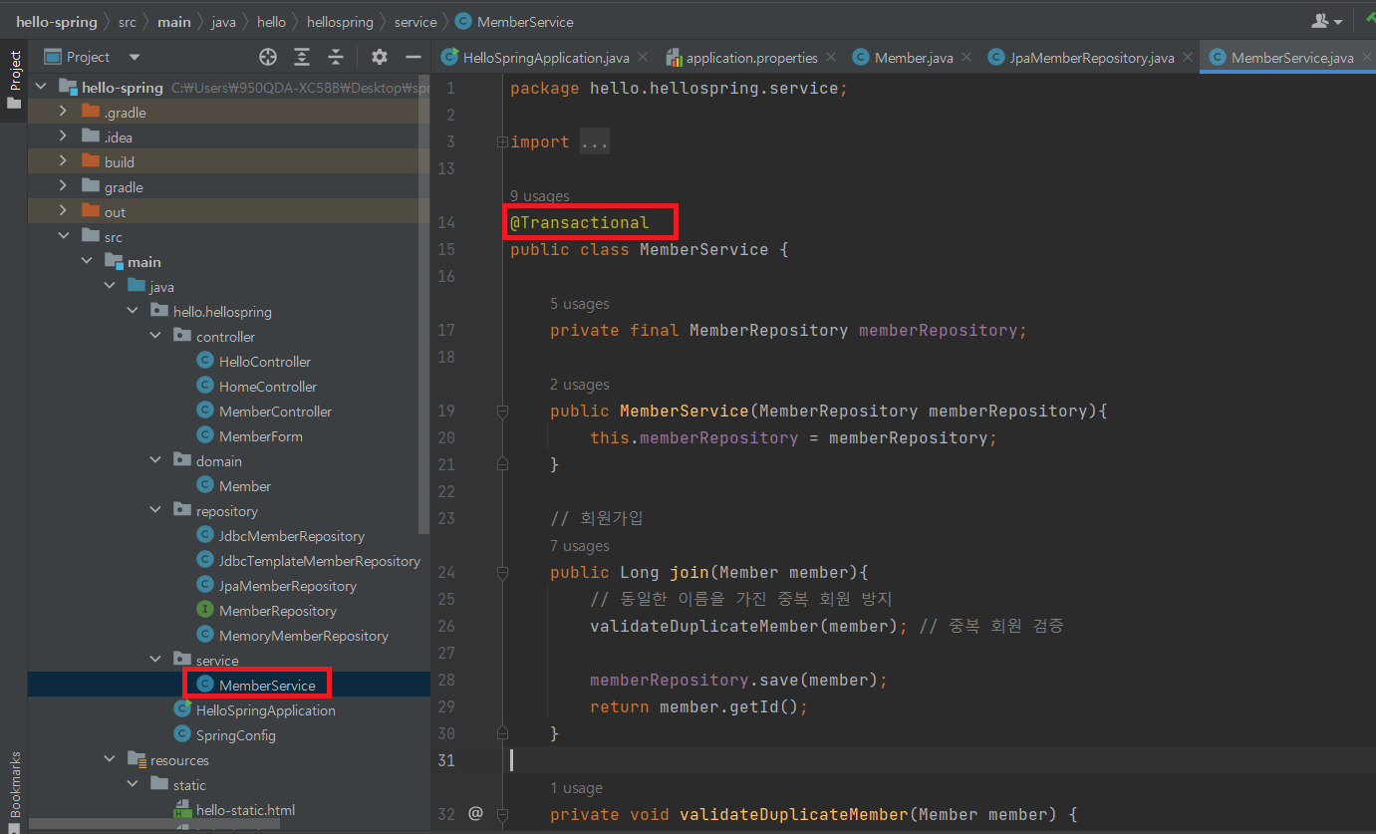The height and width of the screenshot is (834, 1376).
Task: Expand the .gradle folder
Action: tap(64, 113)
